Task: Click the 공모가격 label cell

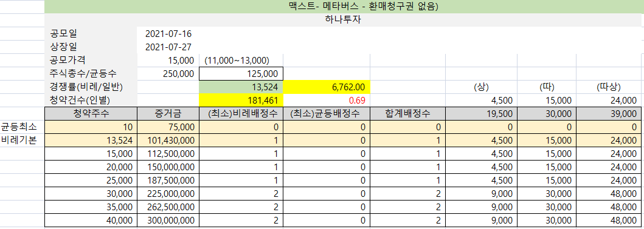Action: coord(91,61)
